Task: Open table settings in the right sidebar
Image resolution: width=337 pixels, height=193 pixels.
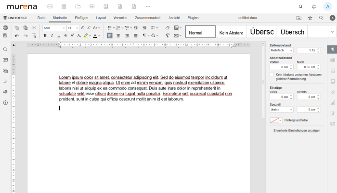Action: click(332, 60)
